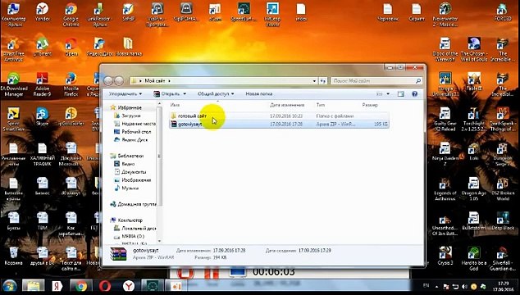The image size is (520, 295).
Task: Click the change view icon in toolbar
Action: click(x=380, y=93)
